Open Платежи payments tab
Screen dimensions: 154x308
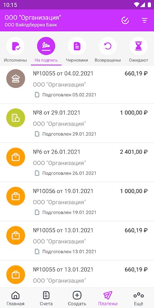coord(108,298)
